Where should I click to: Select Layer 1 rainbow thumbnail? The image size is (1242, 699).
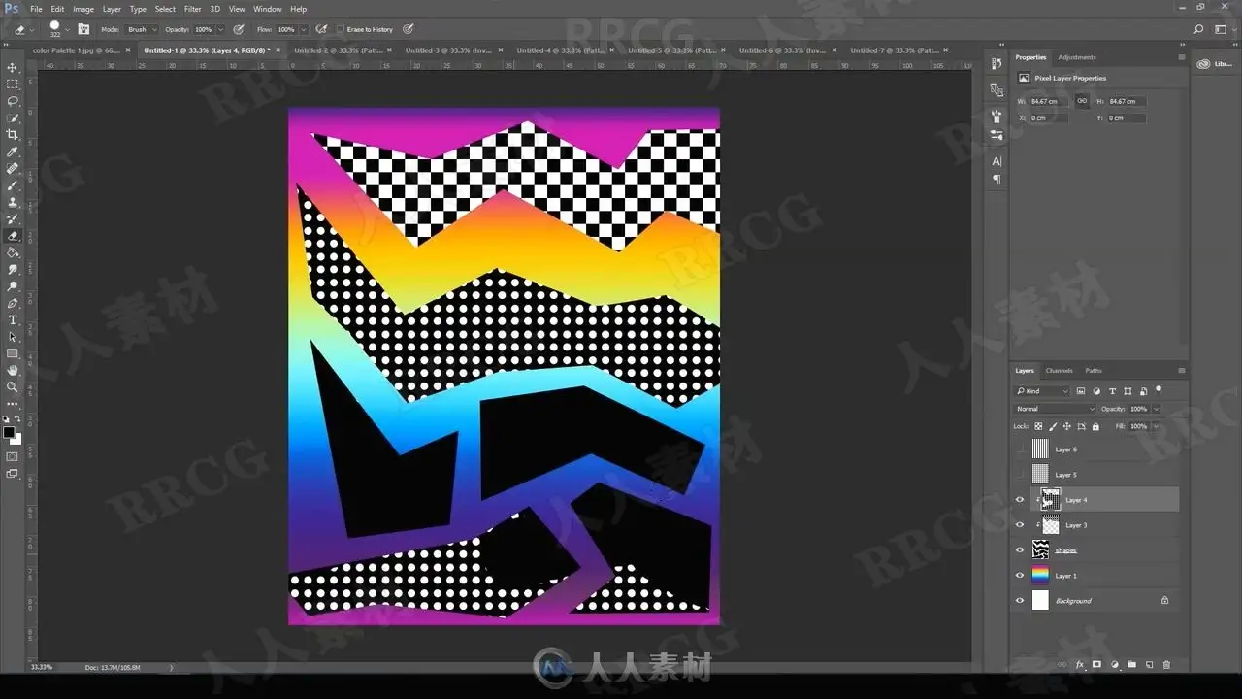click(x=1040, y=576)
